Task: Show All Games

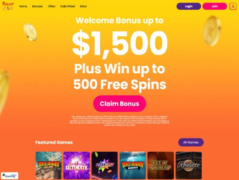Action: click(191, 142)
